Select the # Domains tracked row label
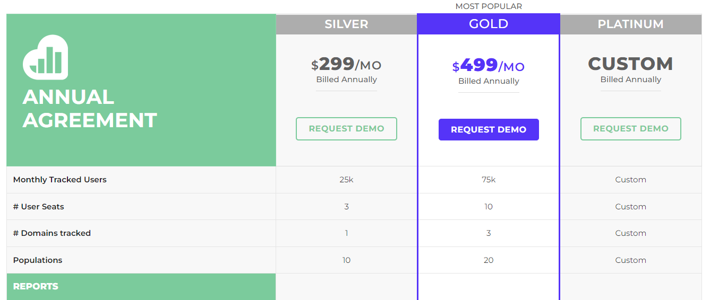This screenshot has height=300, width=710. 52,233
